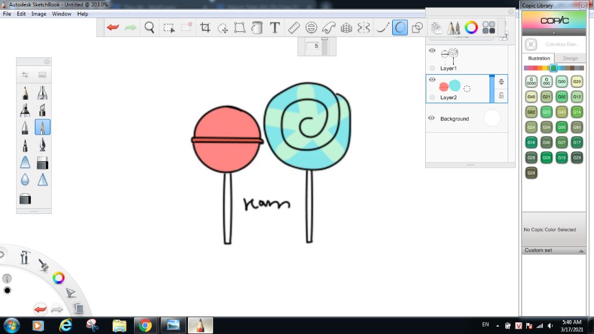Open the Image menu
The width and height of the screenshot is (594, 334).
[39, 14]
